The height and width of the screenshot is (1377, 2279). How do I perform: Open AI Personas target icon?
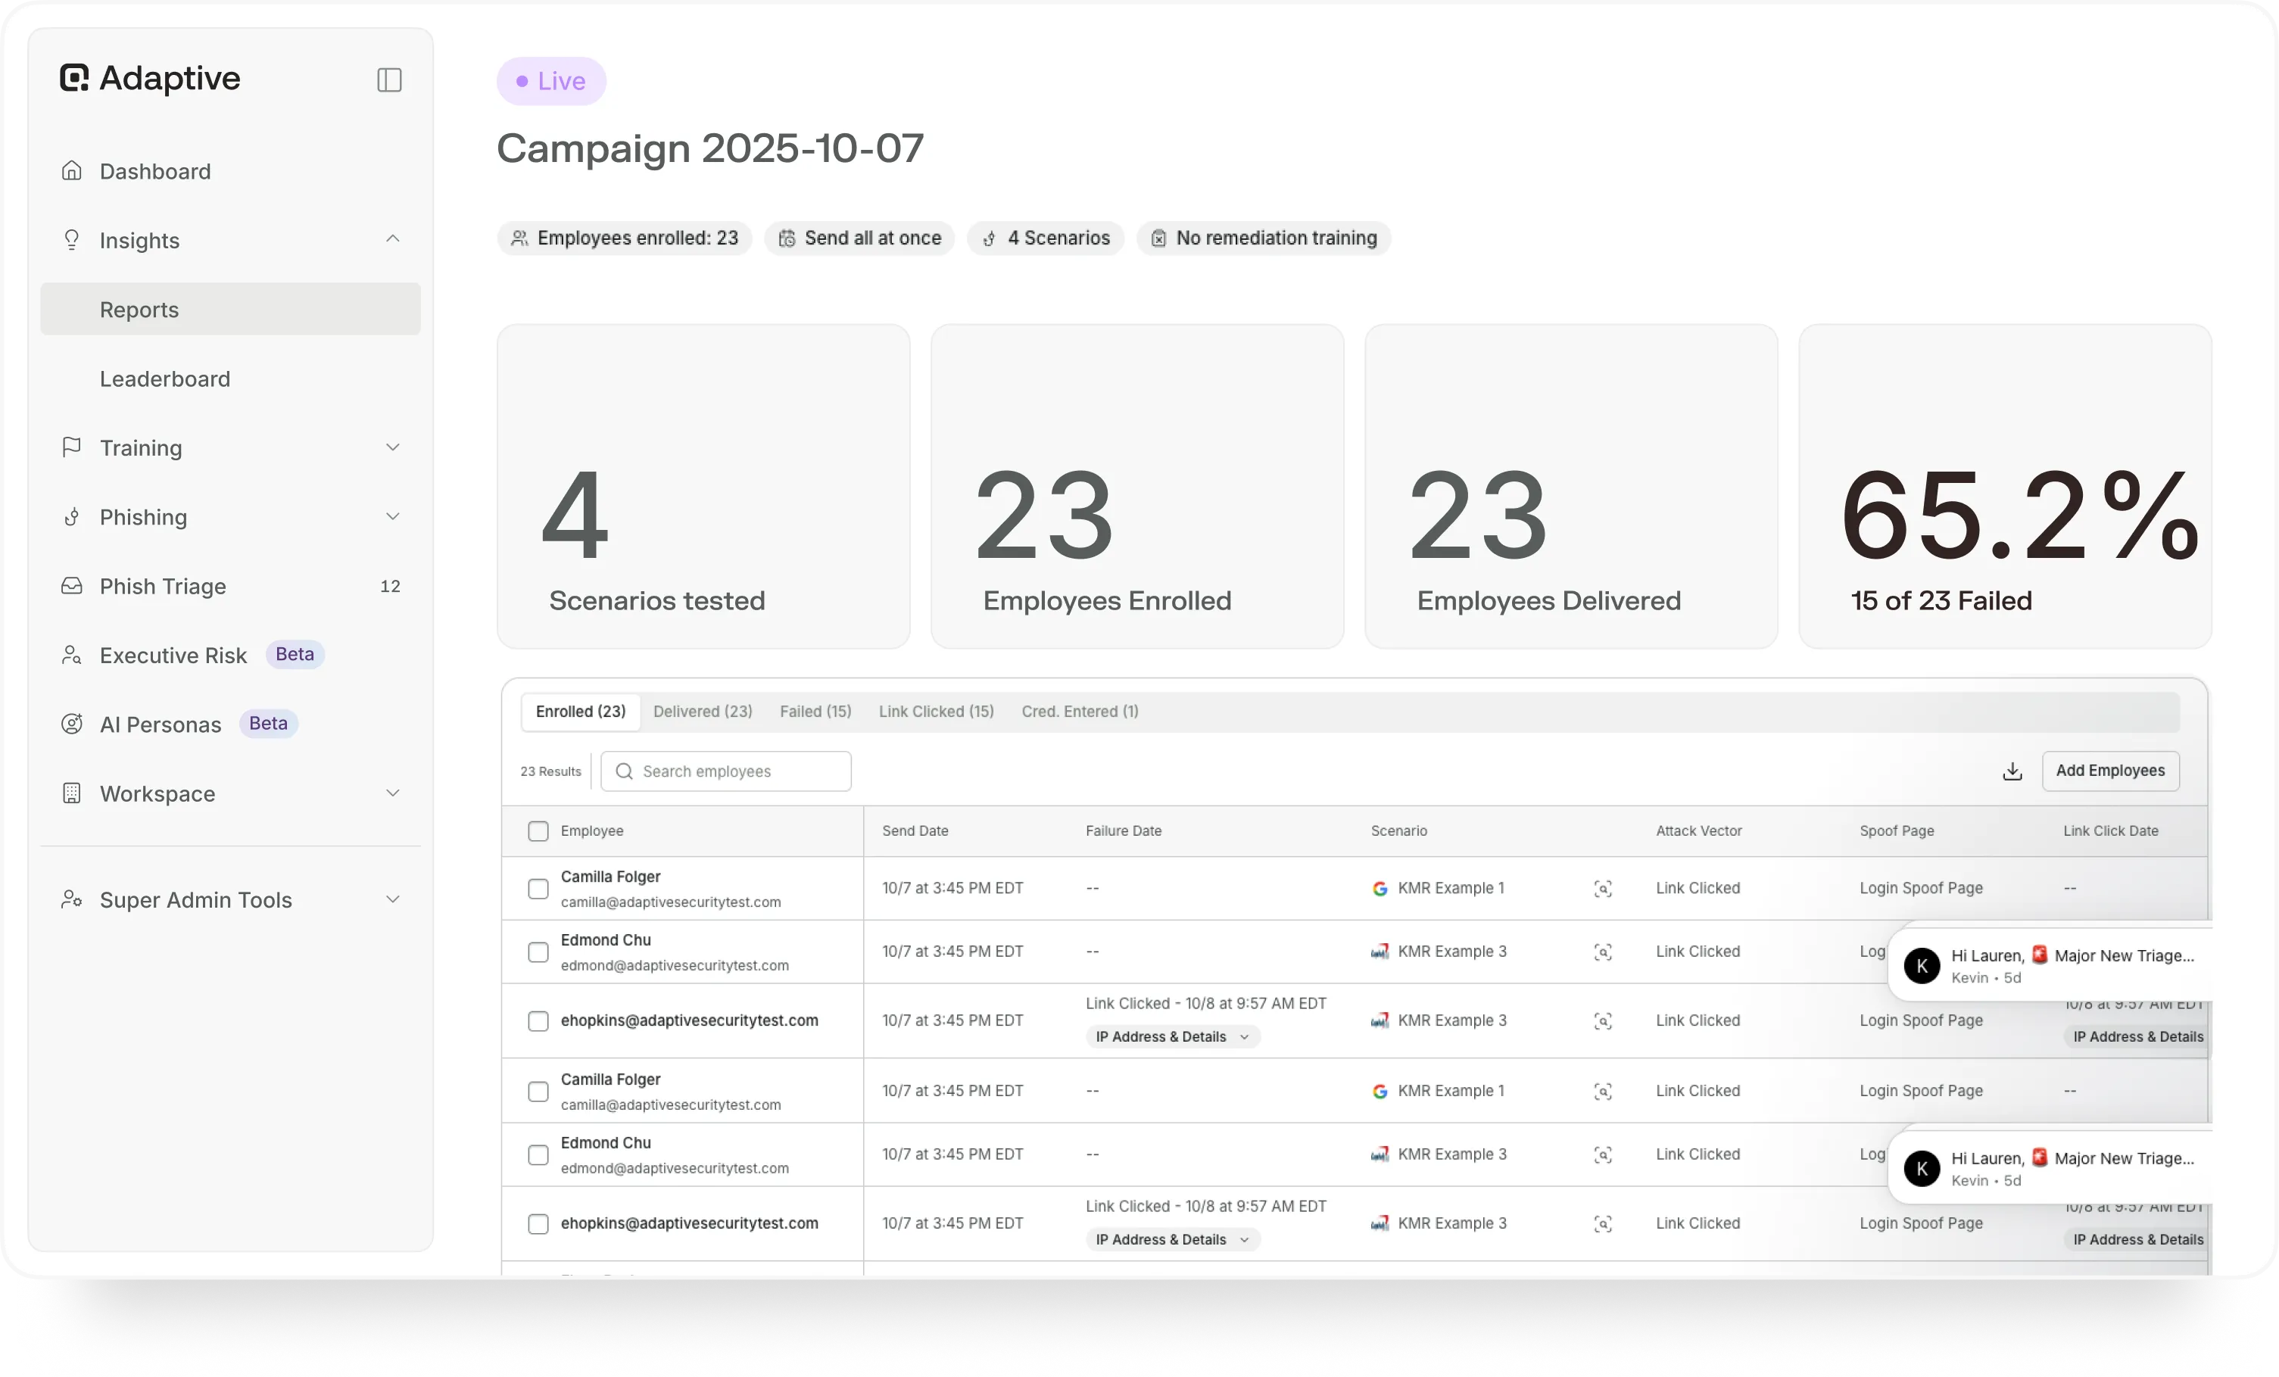point(72,724)
